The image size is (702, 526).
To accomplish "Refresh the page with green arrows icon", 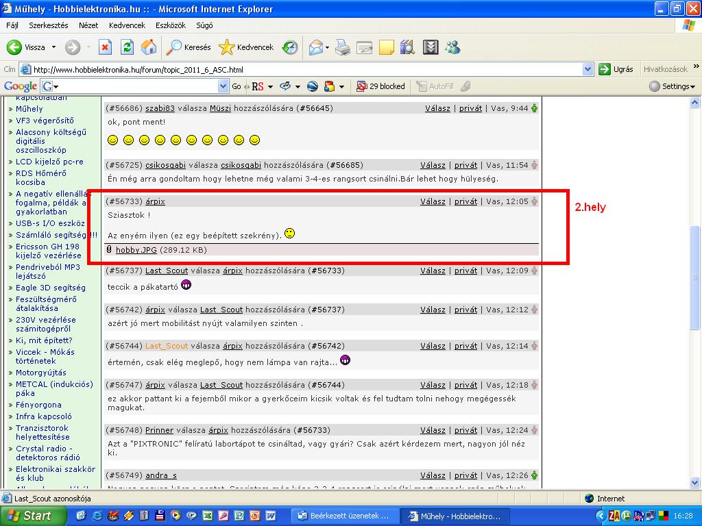I will coord(127,47).
